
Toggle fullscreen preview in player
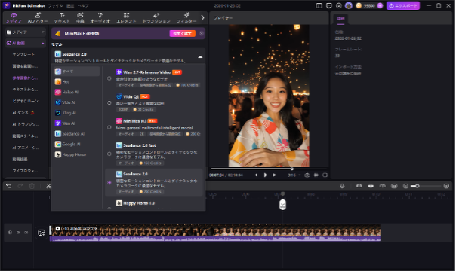pyautogui.click(x=325, y=175)
